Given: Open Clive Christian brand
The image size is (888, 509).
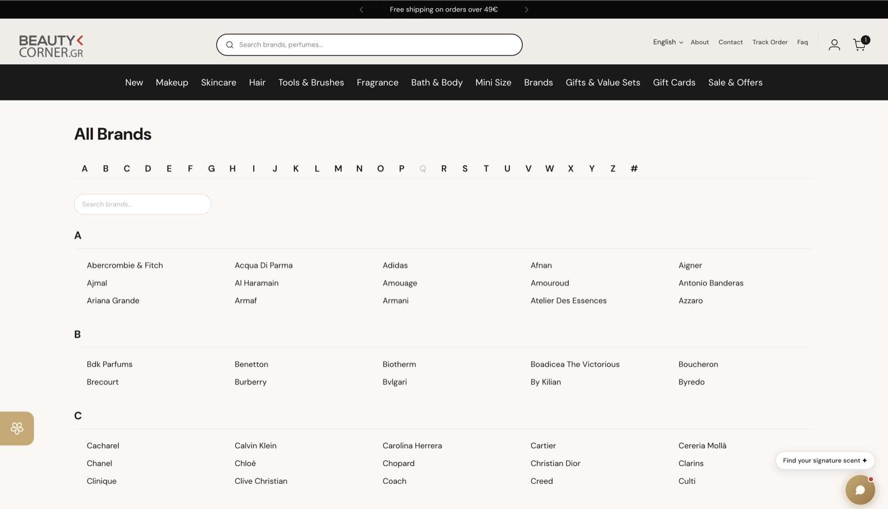Looking at the screenshot, I should [x=261, y=481].
